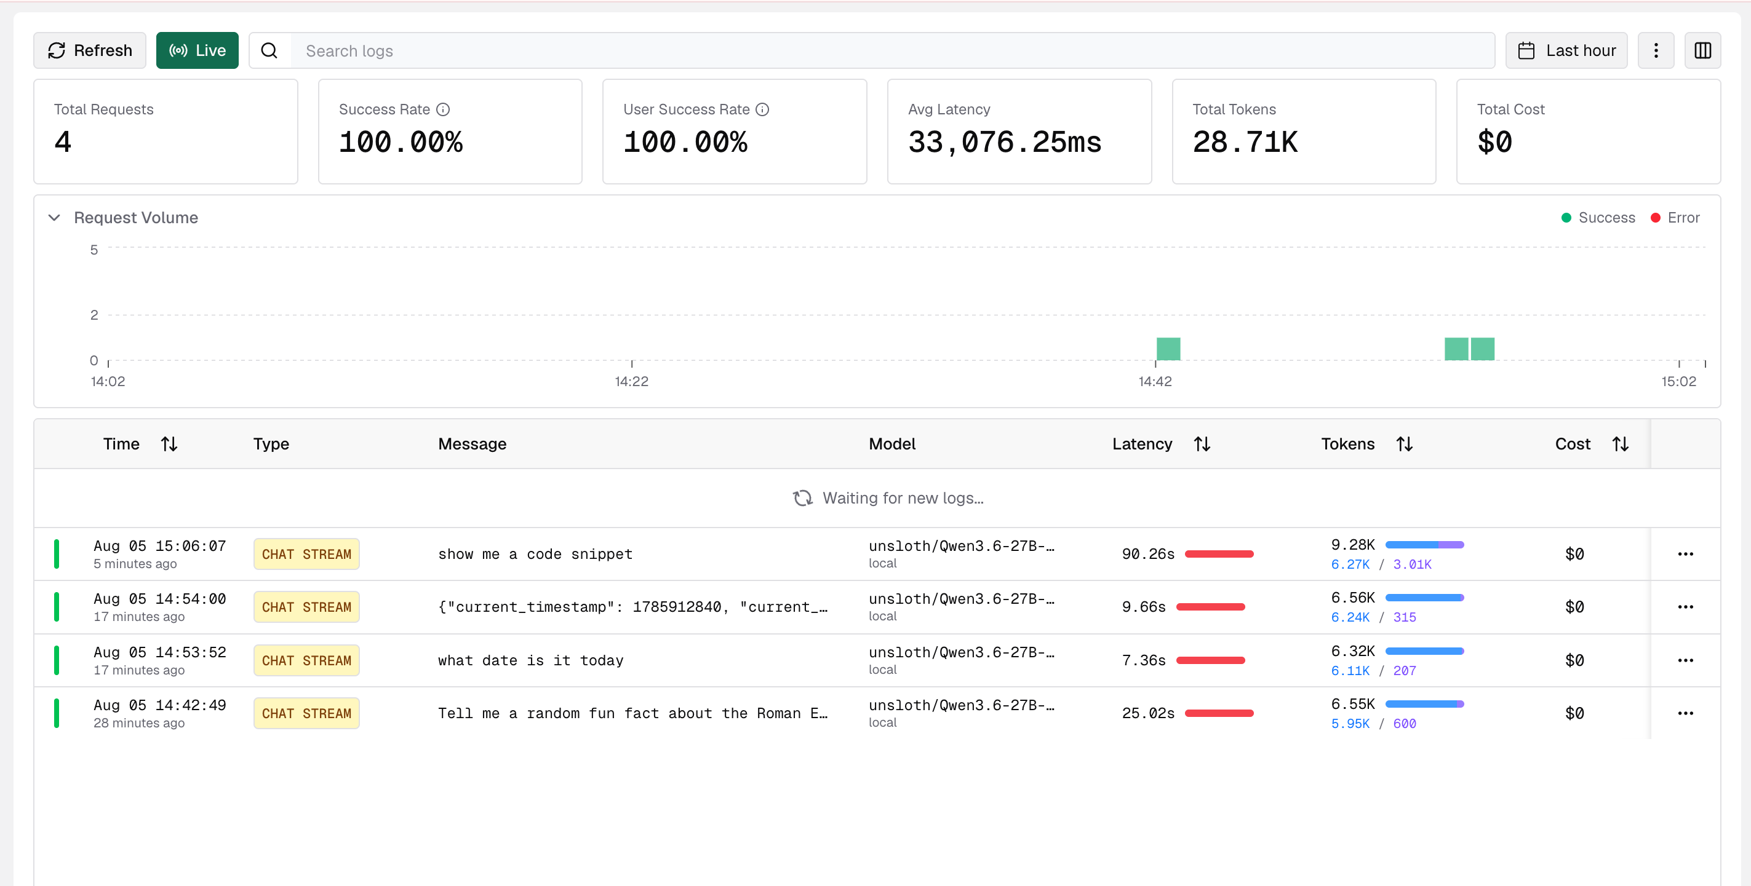1751x886 pixels.
Task: Click timestamp Aug 05 14:42:49
Action: coord(160,705)
